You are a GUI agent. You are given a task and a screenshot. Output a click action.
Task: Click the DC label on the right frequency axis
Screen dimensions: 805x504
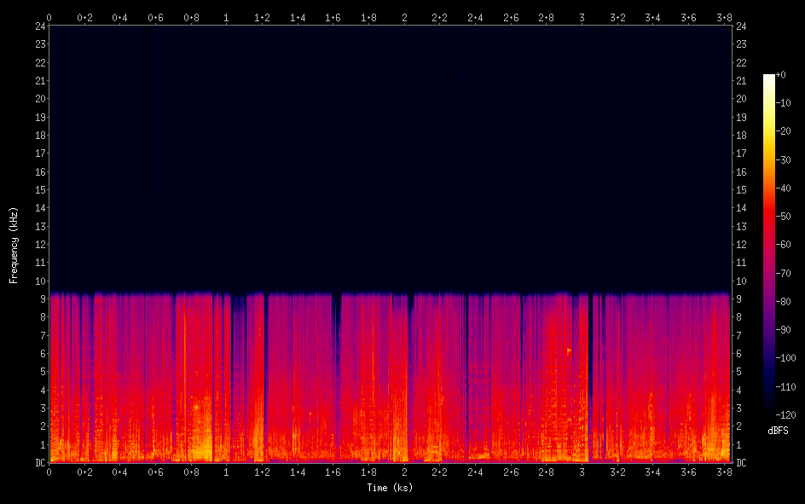coord(742,463)
